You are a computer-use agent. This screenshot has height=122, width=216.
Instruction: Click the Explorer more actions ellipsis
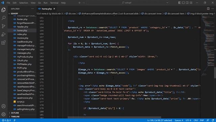click(x=32, y=9)
